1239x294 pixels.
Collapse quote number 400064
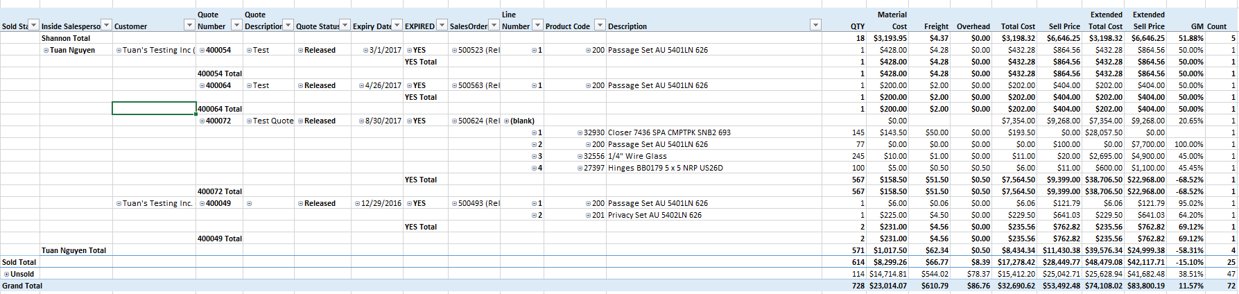tap(202, 86)
